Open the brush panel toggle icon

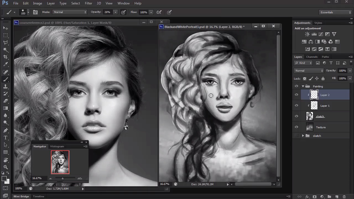35,12
